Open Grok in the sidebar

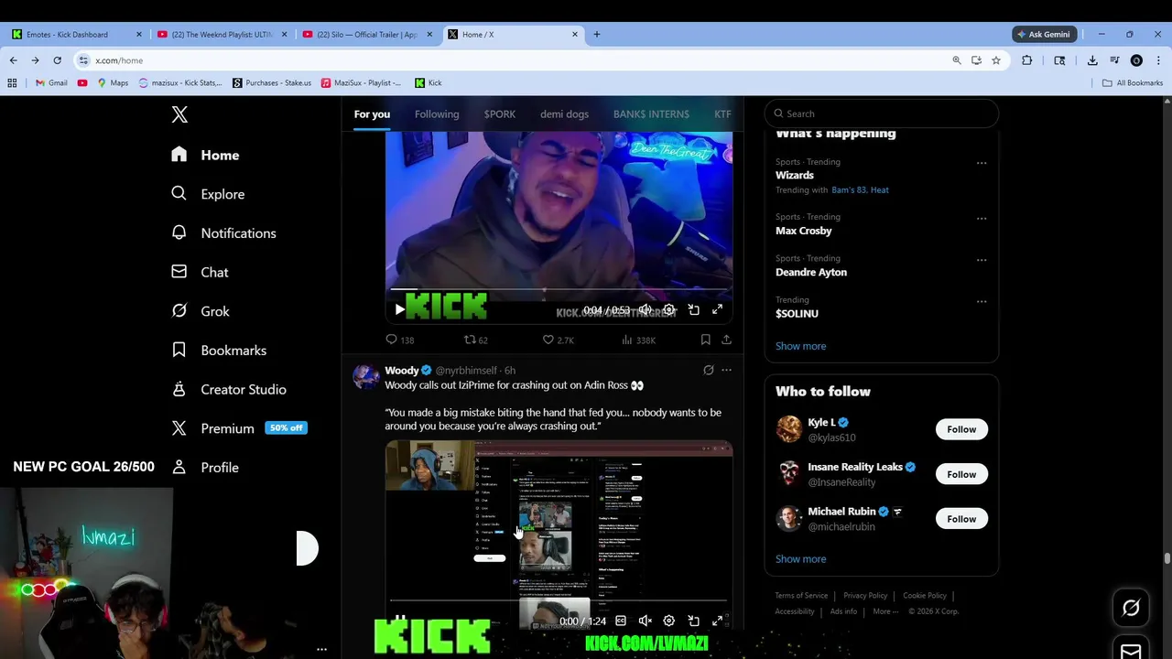[x=201, y=311]
